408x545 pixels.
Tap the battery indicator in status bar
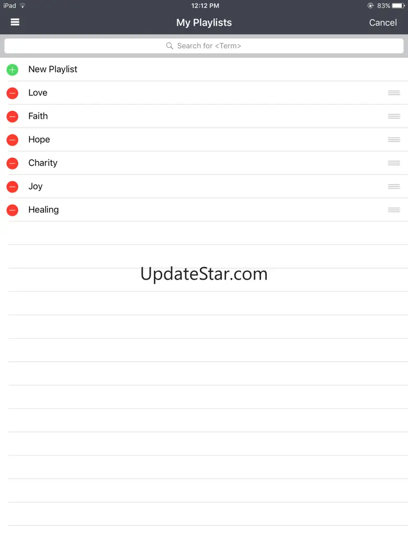pos(398,6)
